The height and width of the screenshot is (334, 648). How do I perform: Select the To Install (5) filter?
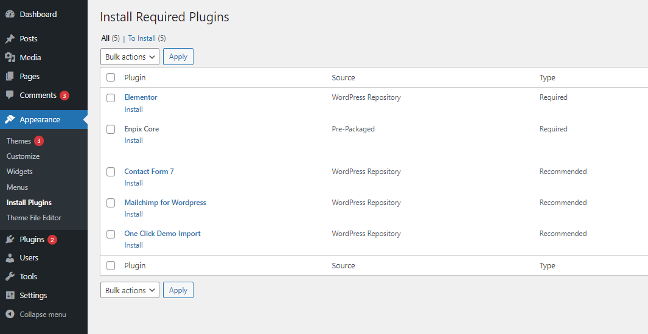point(147,38)
